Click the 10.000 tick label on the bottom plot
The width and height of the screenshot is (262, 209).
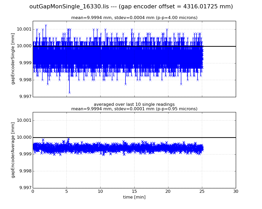pyautogui.click(x=24, y=137)
